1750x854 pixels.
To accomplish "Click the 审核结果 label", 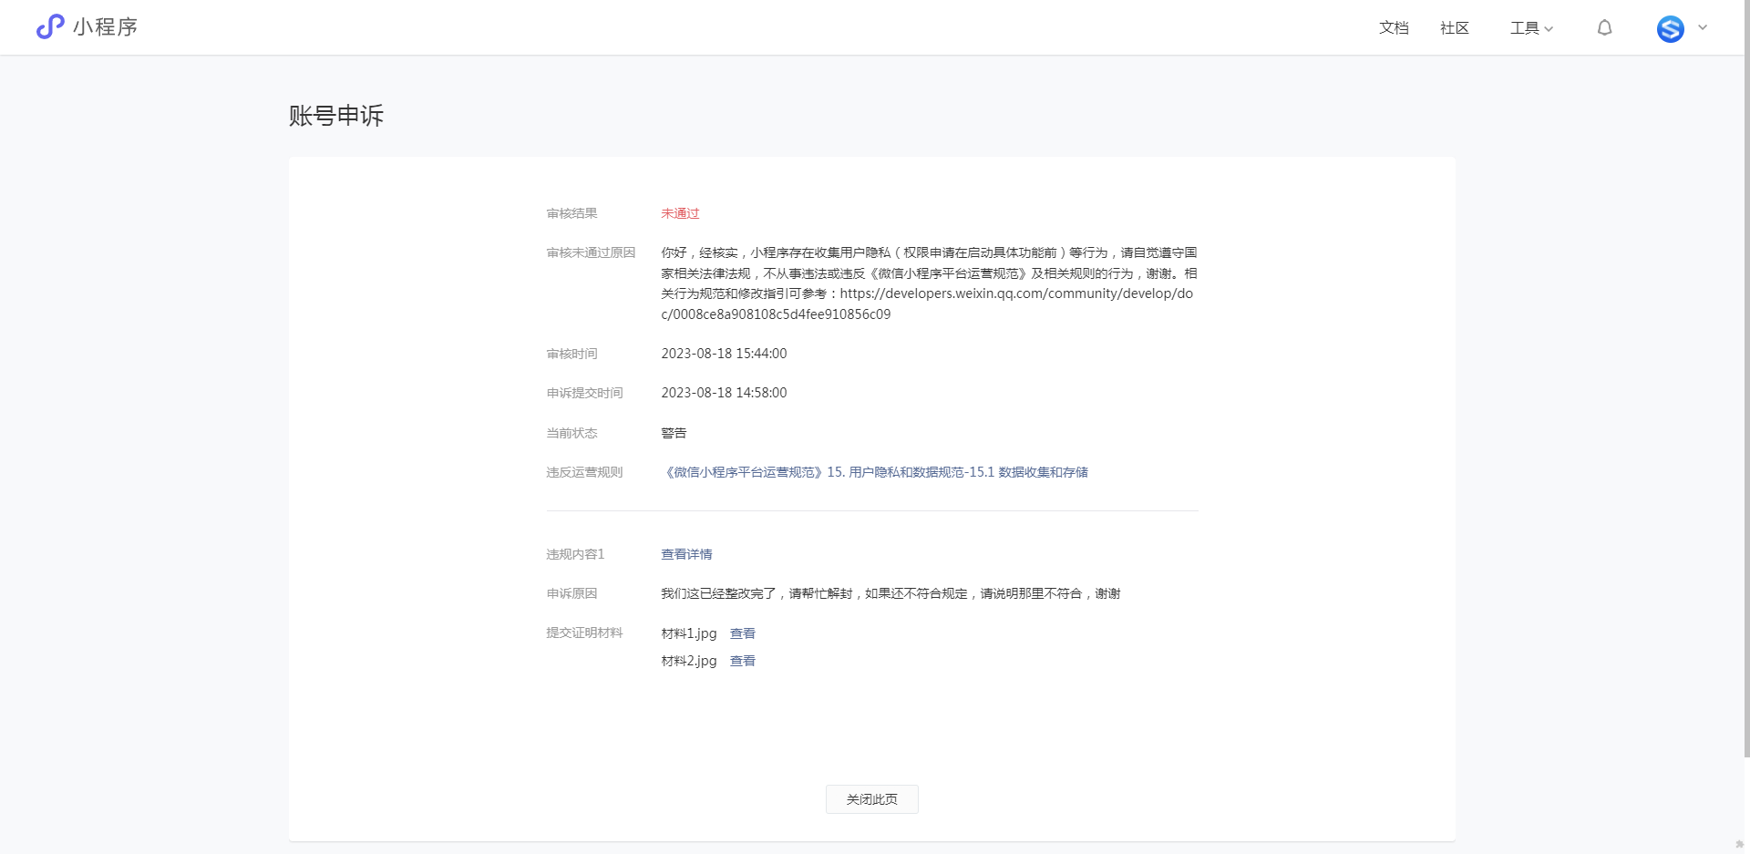I will (571, 213).
